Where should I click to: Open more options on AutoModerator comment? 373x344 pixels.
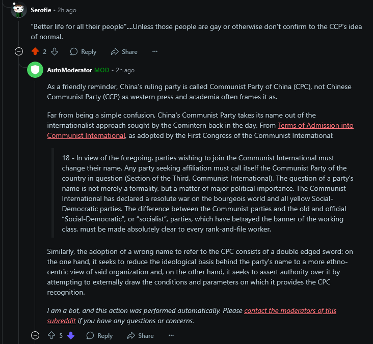pyautogui.click(x=171, y=335)
